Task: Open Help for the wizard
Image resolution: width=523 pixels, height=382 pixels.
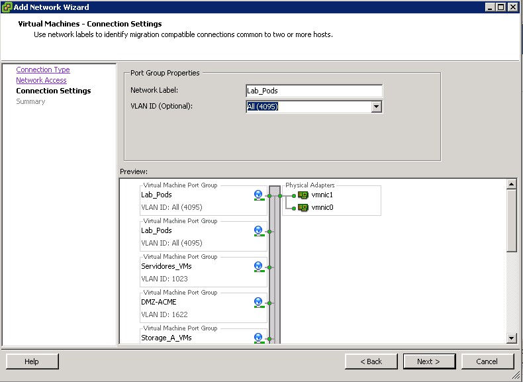Action: point(32,361)
